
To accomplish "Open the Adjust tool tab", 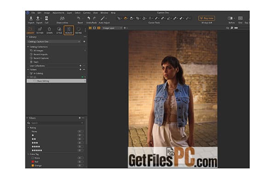I will [69, 30].
